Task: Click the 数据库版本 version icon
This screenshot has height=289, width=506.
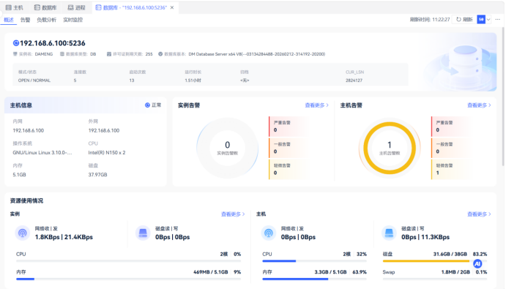Action: coord(160,54)
